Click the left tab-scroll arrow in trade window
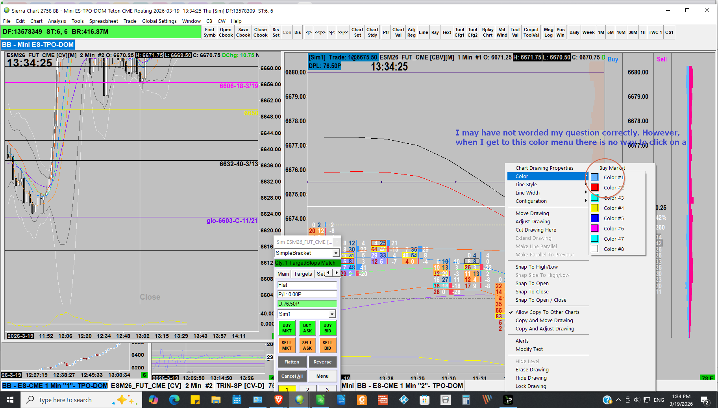Screen dimensions: 718x408 pyautogui.click(x=328, y=273)
